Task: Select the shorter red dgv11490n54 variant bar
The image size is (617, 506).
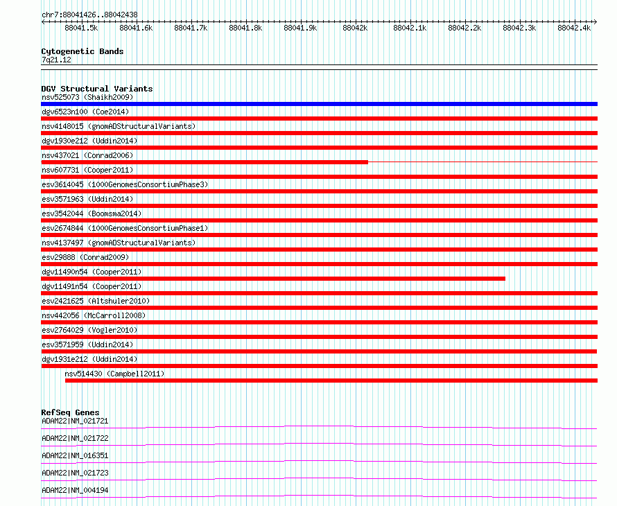Action: click(273, 279)
